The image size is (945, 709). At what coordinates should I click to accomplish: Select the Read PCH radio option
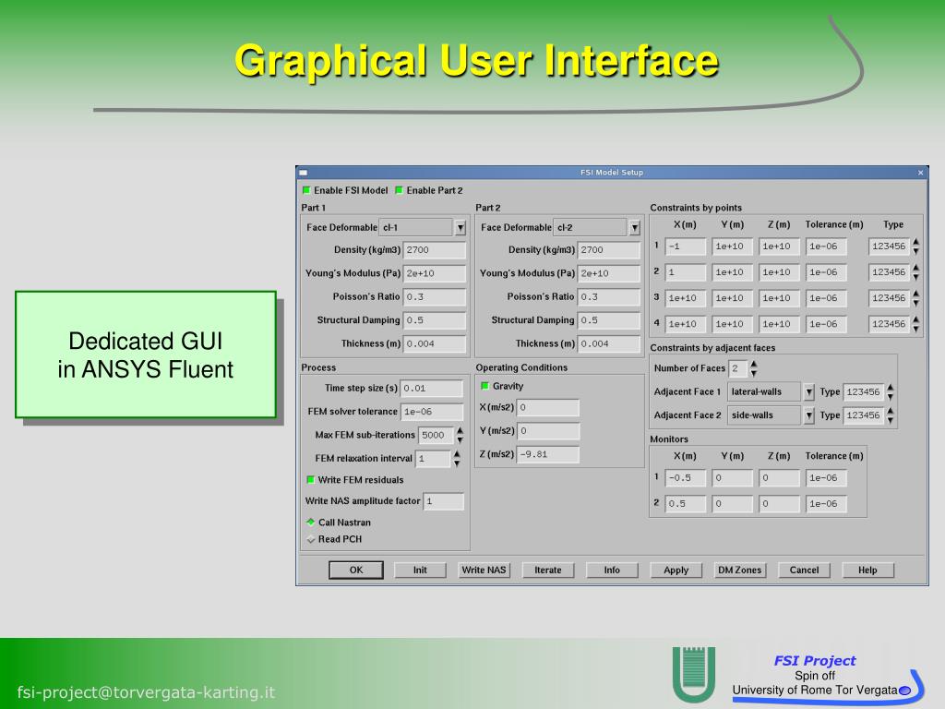[310, 539]
